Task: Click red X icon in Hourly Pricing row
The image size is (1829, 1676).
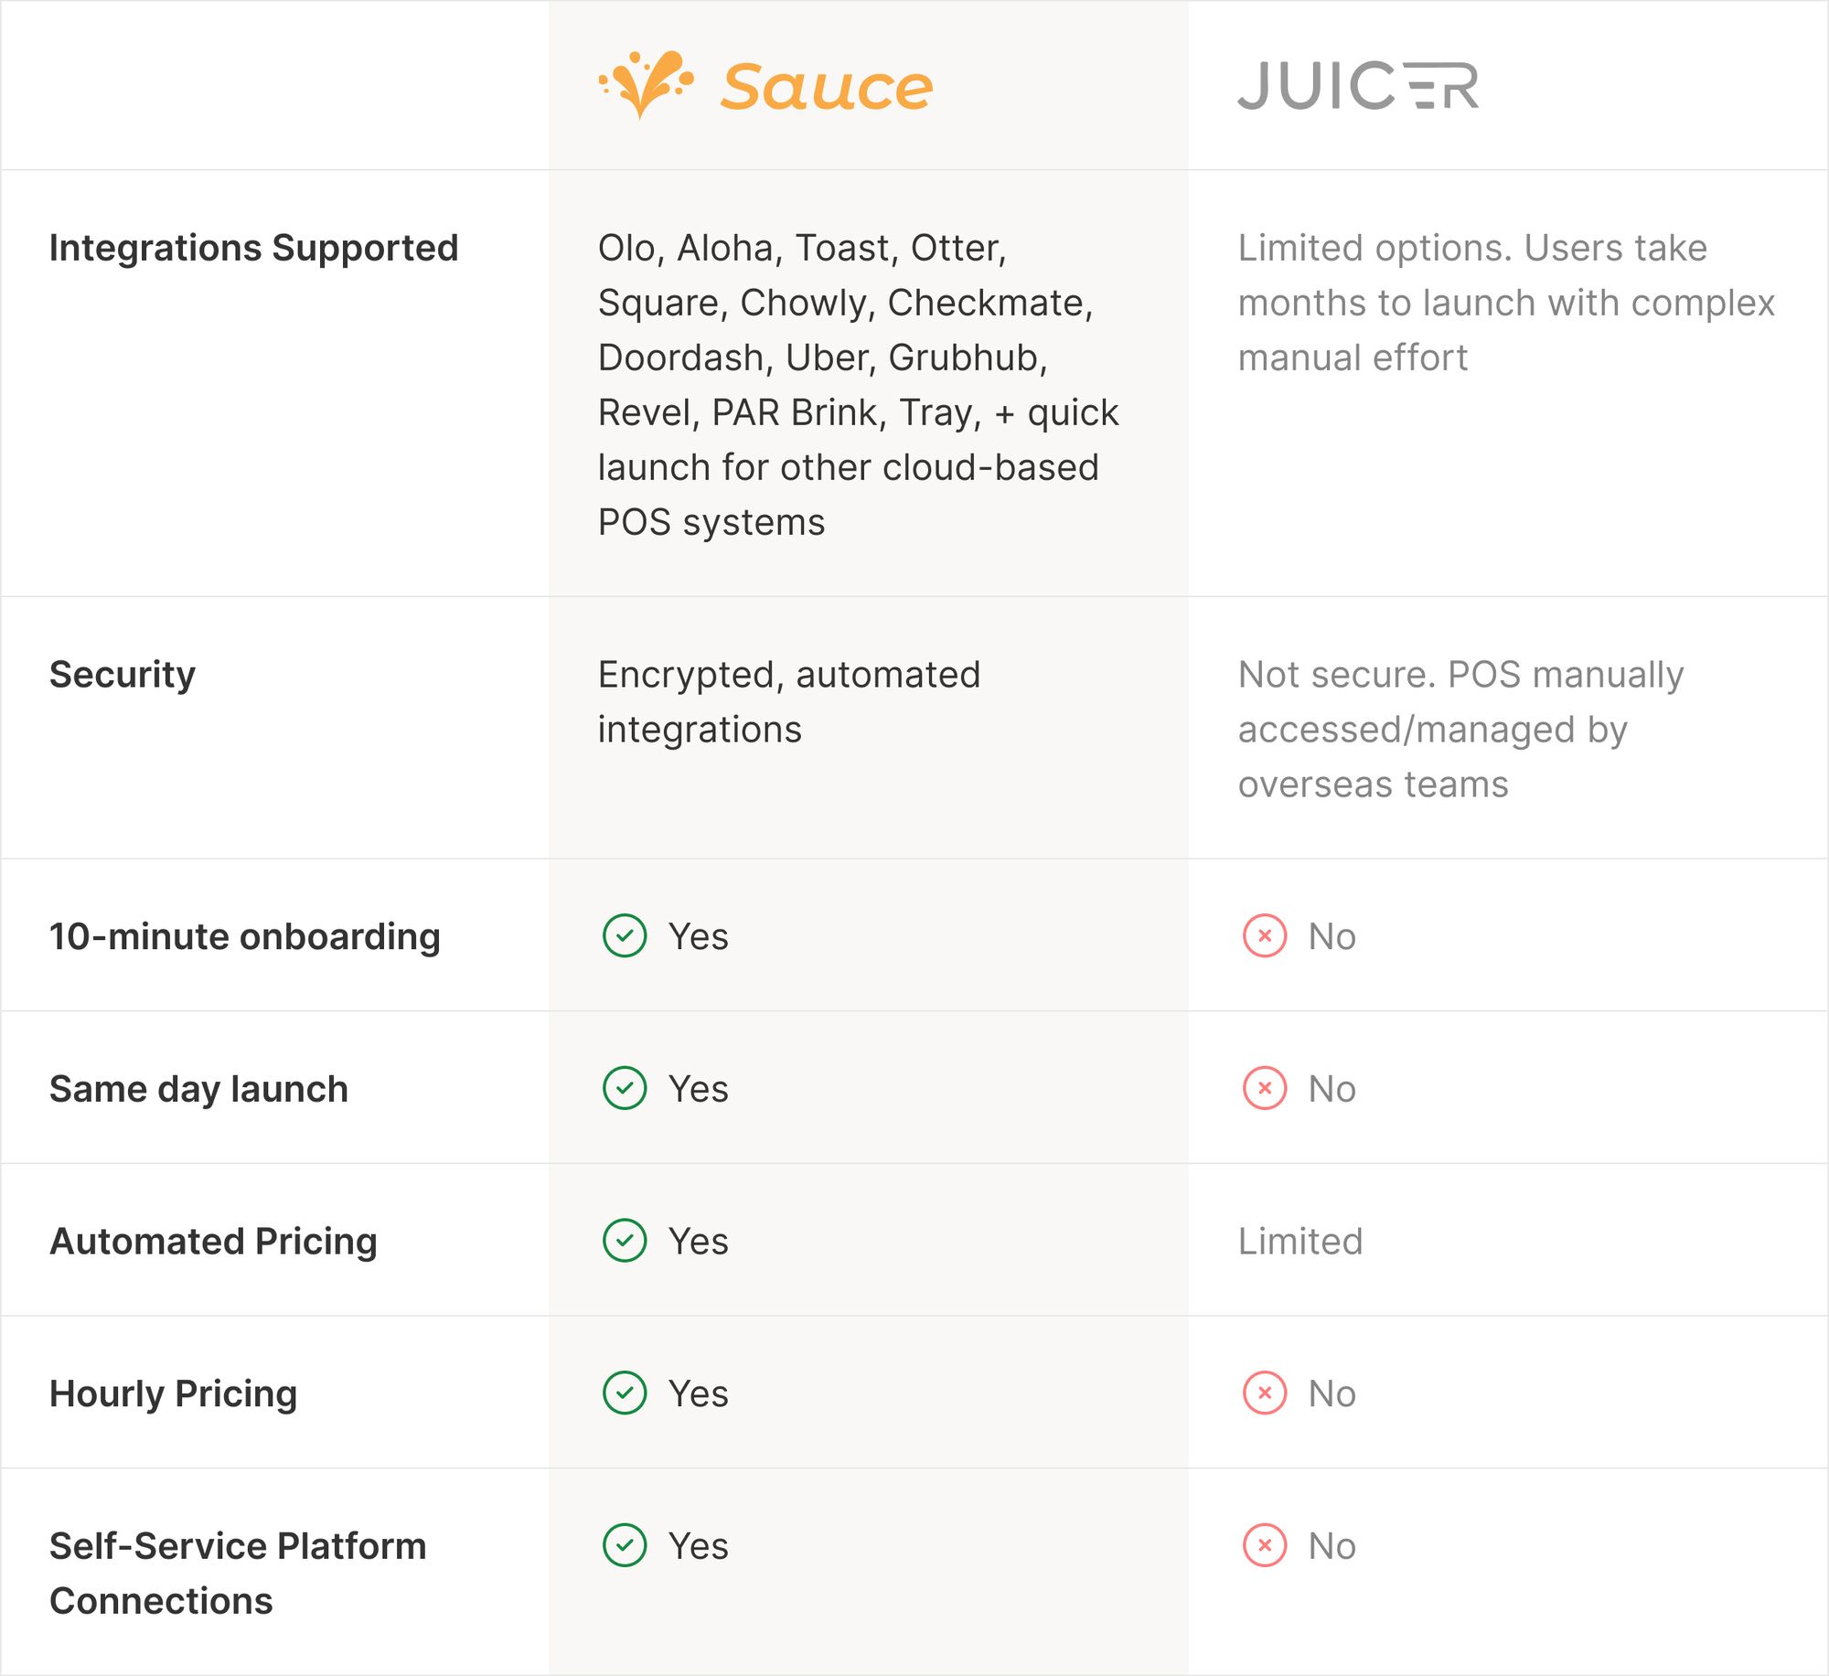Action: 1265,1393
